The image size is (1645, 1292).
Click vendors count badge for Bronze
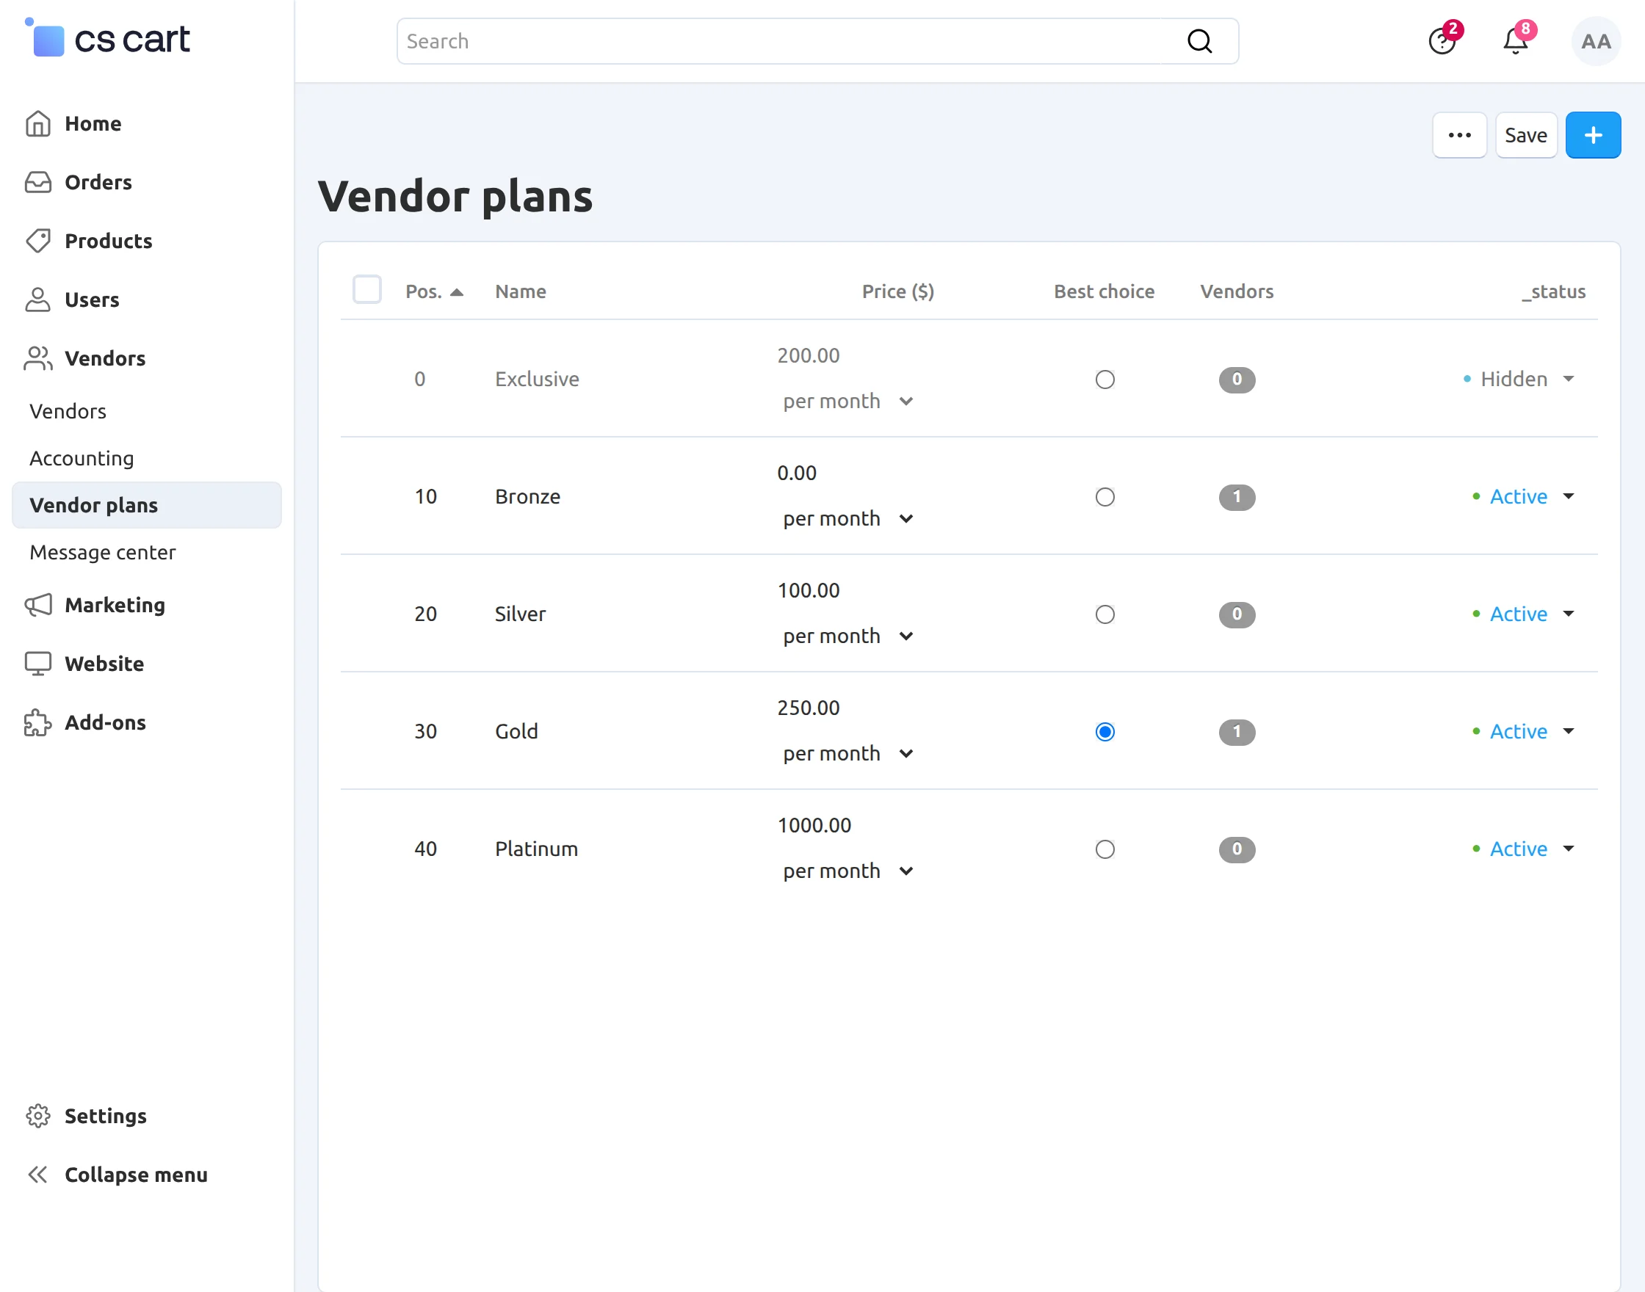coord(1237,497)
